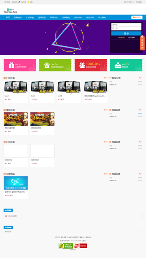Select the second carousel dot on the banner
The height and width of the screenshot is (258, 146).
click(x=74, y=54)
